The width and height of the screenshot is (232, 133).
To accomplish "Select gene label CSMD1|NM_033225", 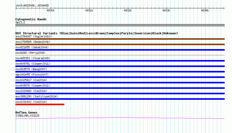I will point(28,116).
